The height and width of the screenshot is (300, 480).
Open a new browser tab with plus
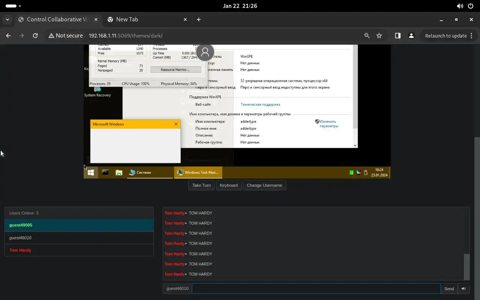pos(199,19)
